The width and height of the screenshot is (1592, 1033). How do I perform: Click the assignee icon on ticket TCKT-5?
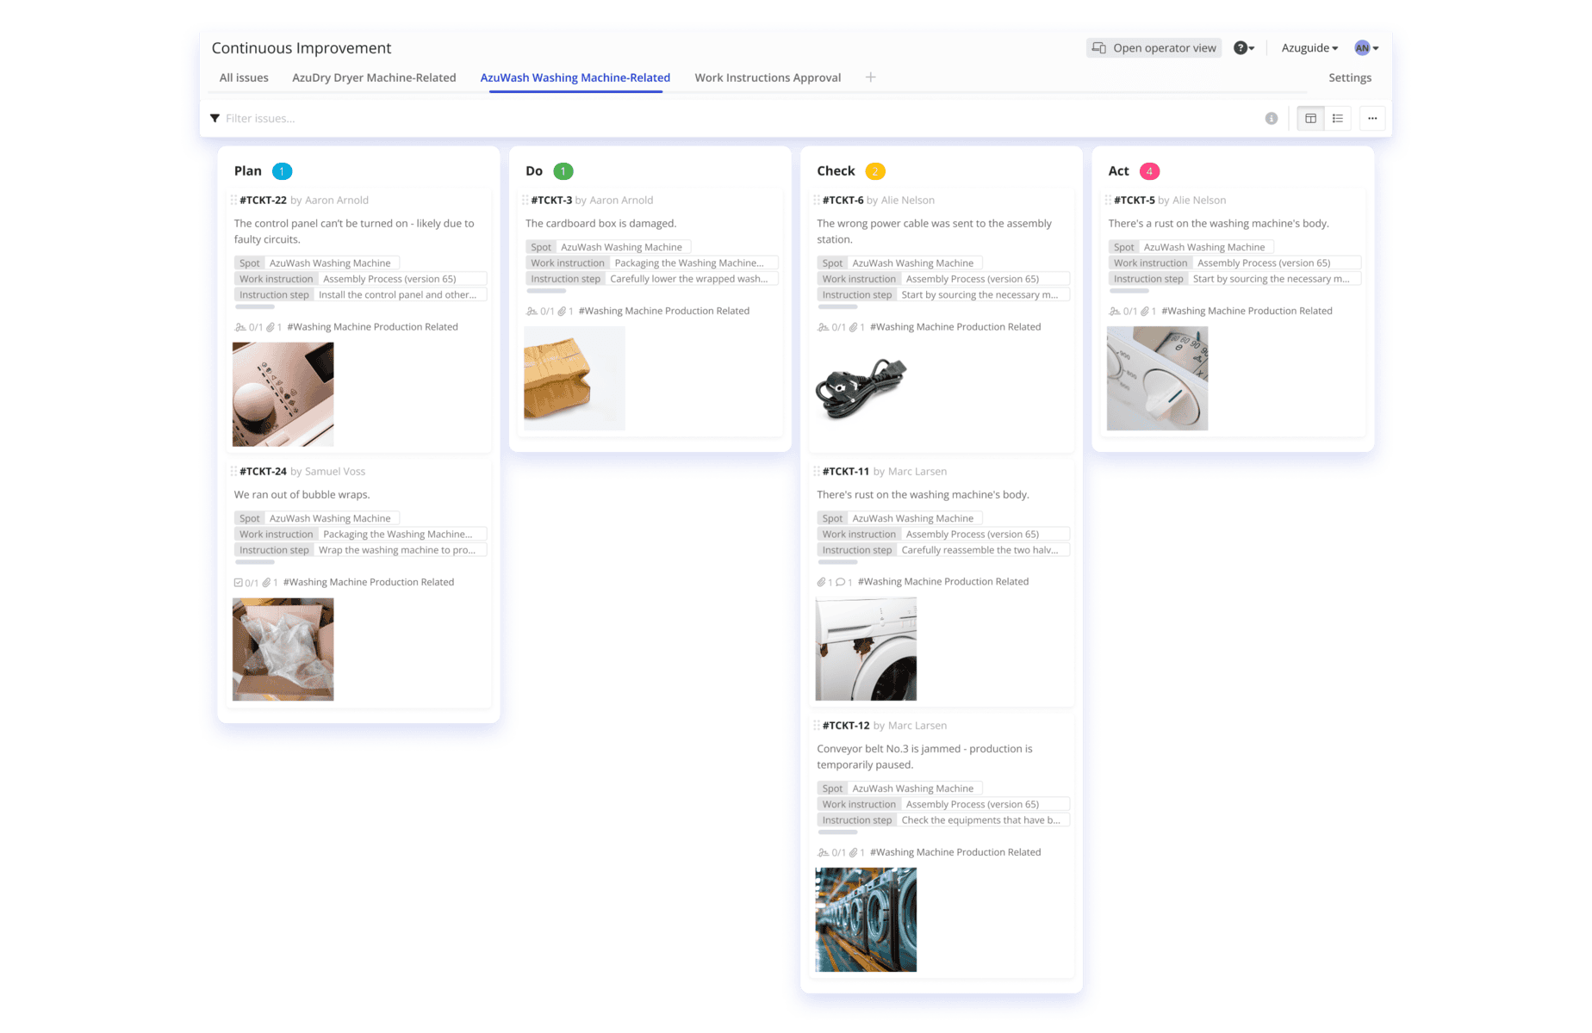(x=1117, y=311)
